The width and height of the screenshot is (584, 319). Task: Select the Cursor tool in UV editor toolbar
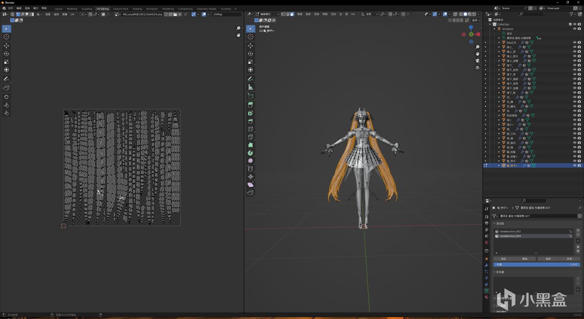6,37
